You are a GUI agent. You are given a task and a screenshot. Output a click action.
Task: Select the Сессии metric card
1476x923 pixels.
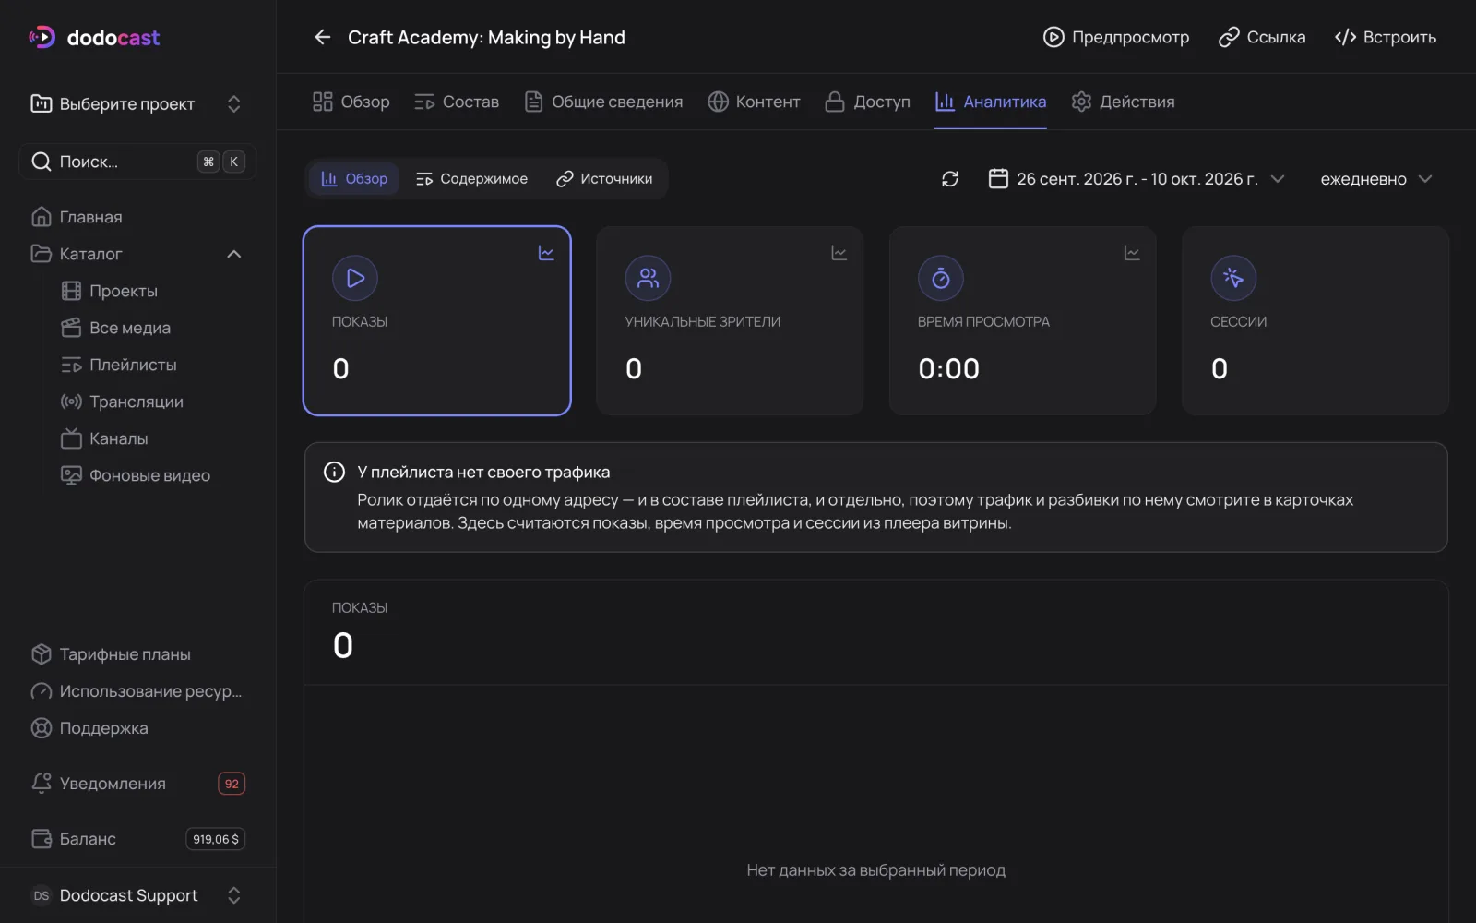click(x=1315, y=321)
